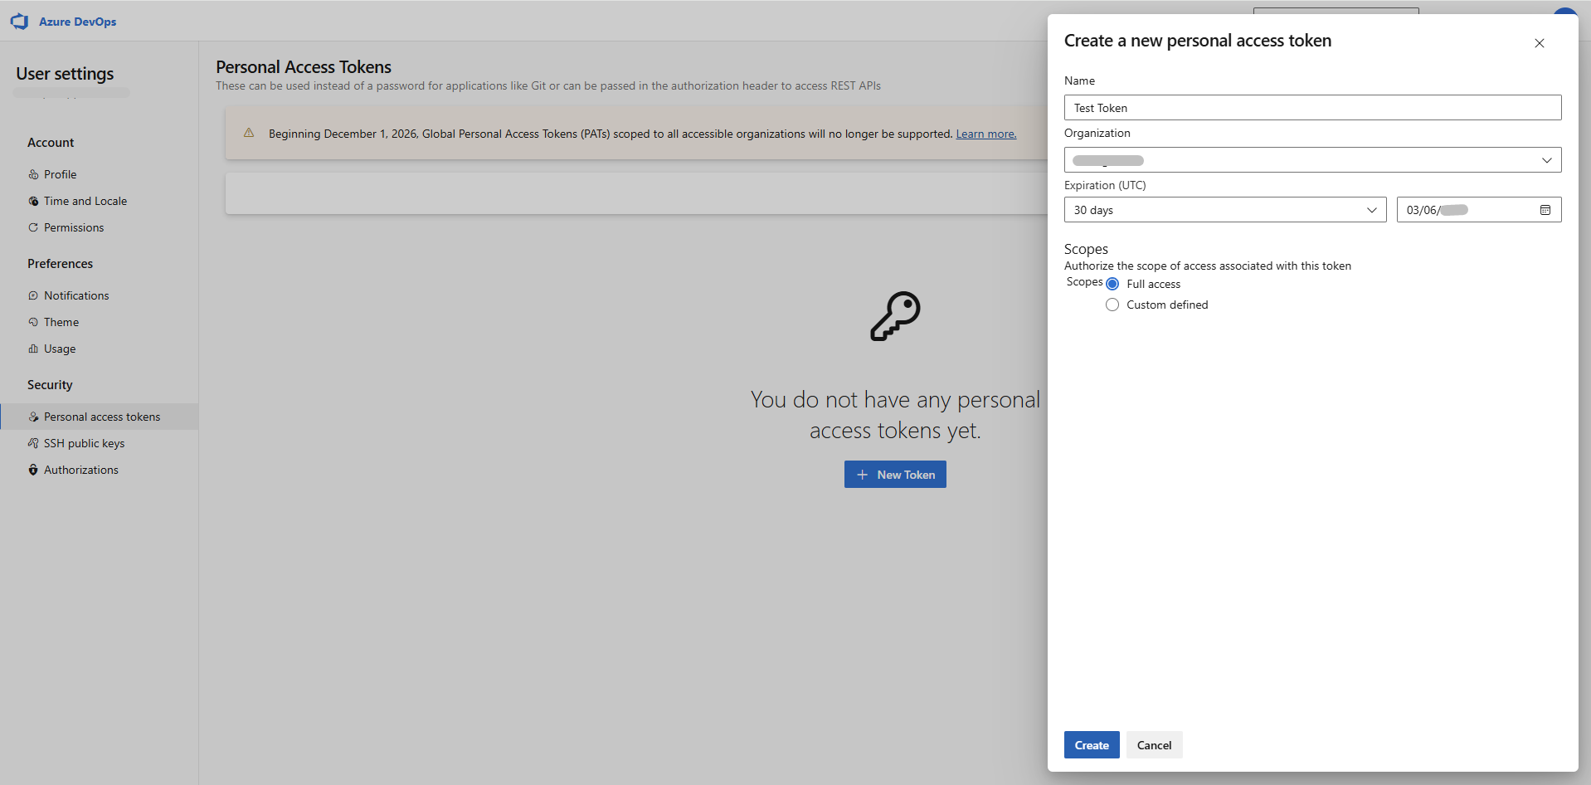The image size is (1591, 785).
Task: Select the Full access scope option
Action: pos(1112,284)
